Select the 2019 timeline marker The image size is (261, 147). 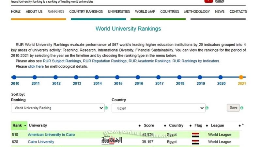click(x=200, y=77)
